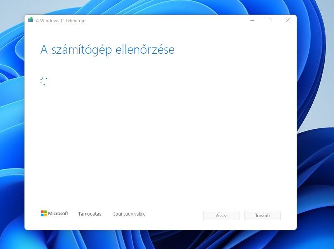Open the Jogi tudnivalók link
Viewport: 334px width, 249px height.
(129, 214)
